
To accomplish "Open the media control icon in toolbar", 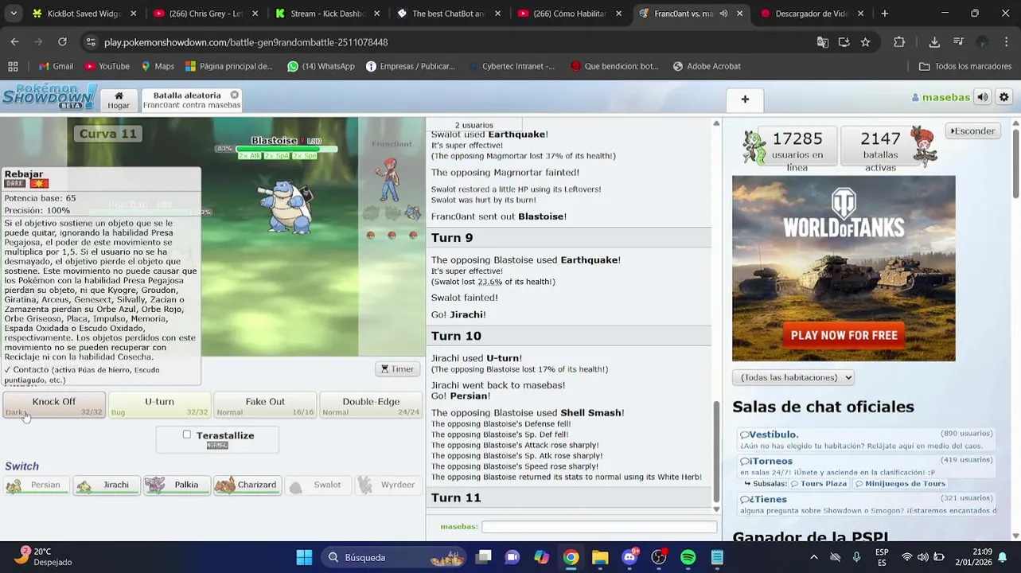I will click(958, 42).
